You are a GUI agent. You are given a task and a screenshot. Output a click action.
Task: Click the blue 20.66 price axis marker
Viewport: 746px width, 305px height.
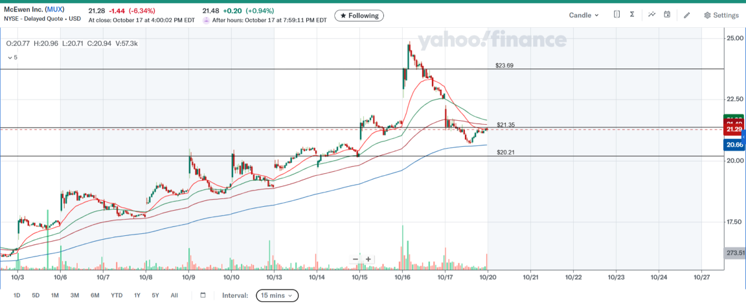pyautogui.click(x=734, y=145)
